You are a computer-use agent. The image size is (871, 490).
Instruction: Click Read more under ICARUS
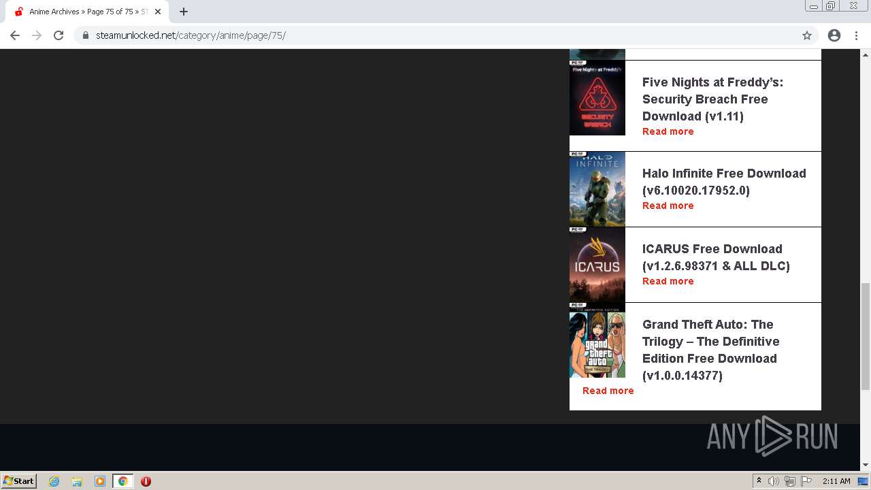pos(668,281)
